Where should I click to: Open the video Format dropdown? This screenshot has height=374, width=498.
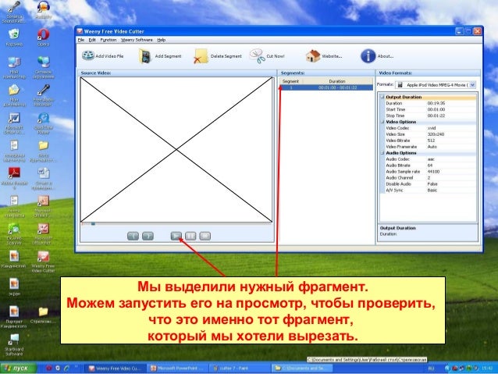point(472,85)
